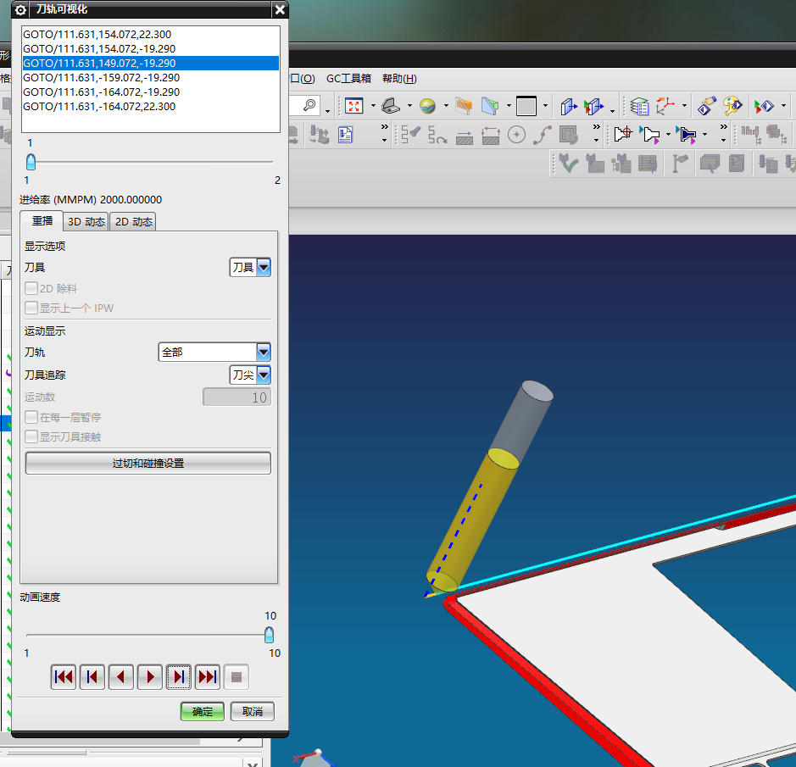Viewport: 796px width, 767px height.
Task: Switch to the 重播 tab
Action: pos(42,221)
